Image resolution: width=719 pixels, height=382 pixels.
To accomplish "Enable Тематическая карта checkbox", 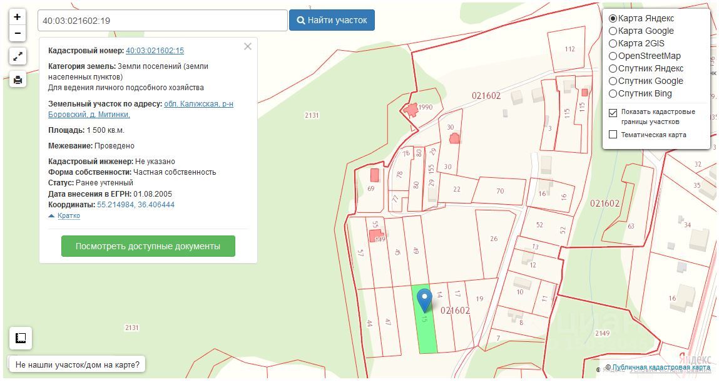I will (x=613, y=135).
